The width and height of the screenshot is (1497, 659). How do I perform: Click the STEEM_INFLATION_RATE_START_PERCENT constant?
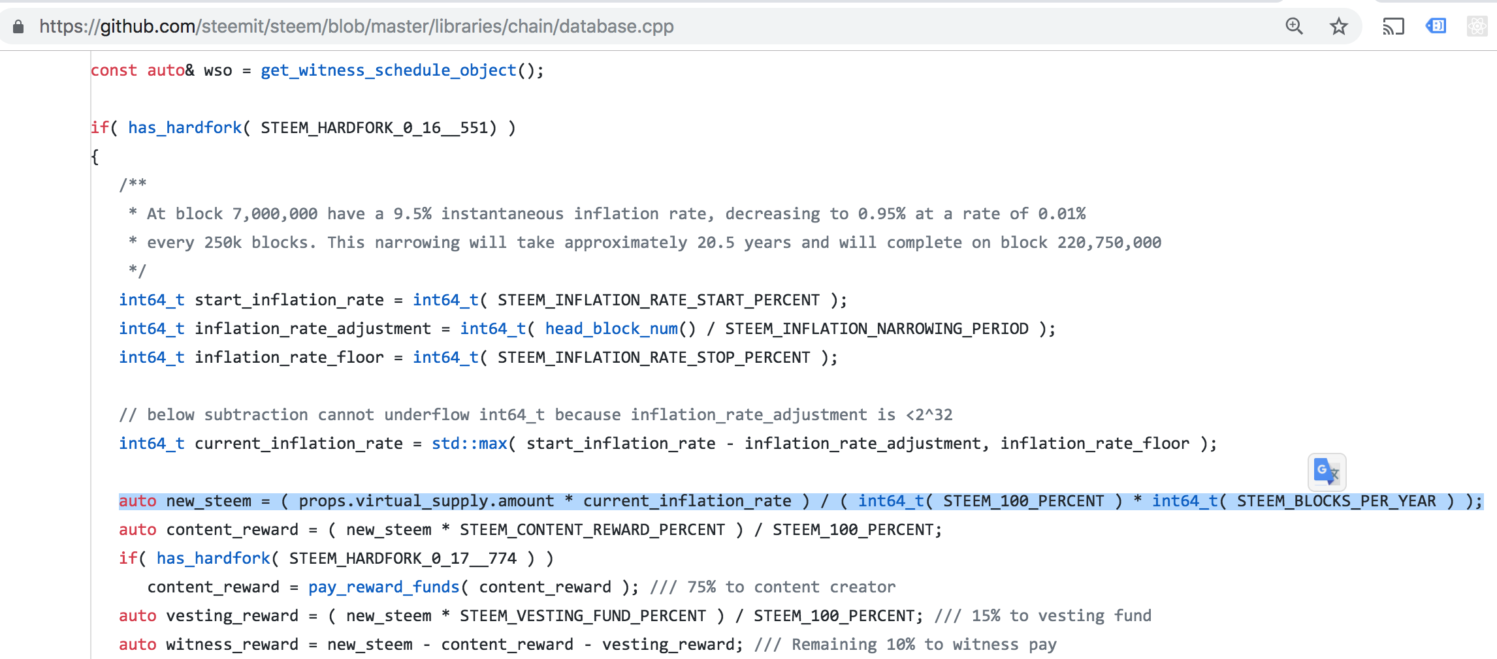[x=658, y=300]
